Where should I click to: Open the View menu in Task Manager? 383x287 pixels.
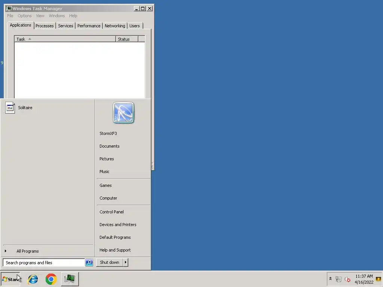click(40, 16)
